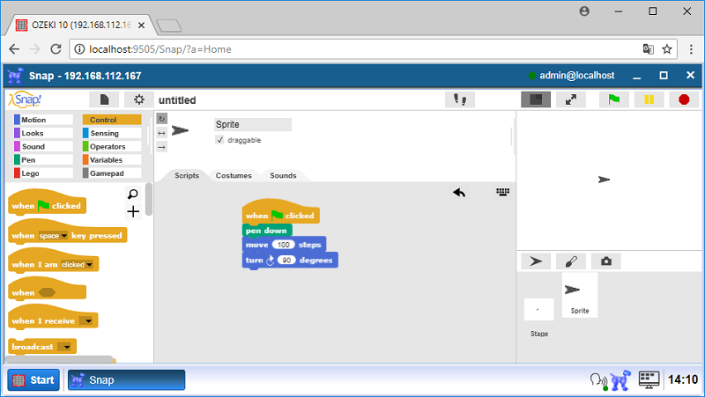The image size is (705, 397).
Task: Select the Sprite thumbnail in corral
Action: coord(580,295)
